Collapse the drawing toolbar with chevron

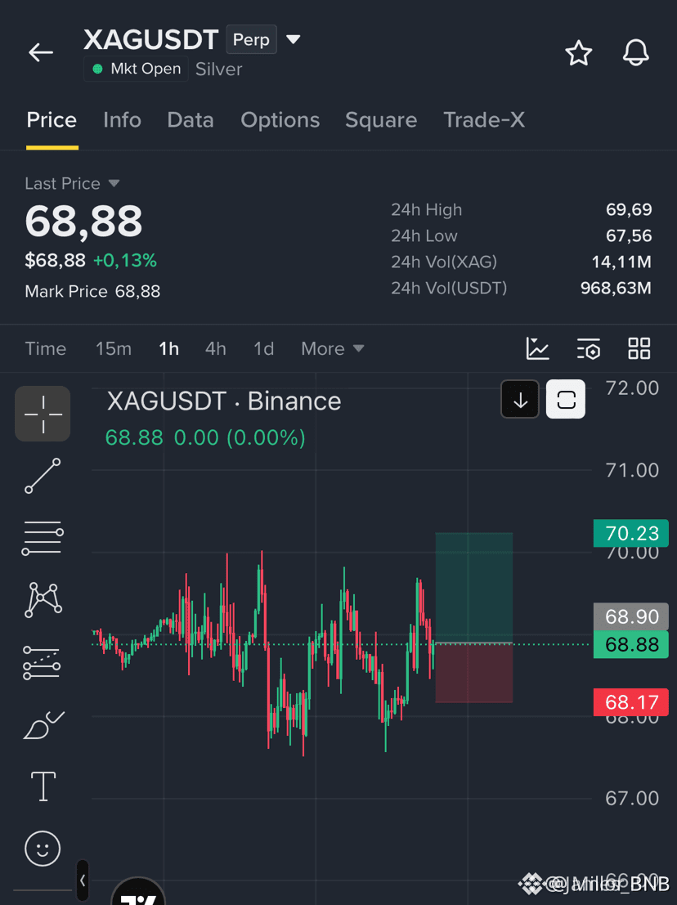[x=83, y=880]
